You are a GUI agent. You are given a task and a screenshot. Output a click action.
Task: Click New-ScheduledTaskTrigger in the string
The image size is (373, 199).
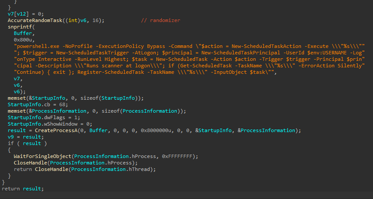click(x=92, y=53)
